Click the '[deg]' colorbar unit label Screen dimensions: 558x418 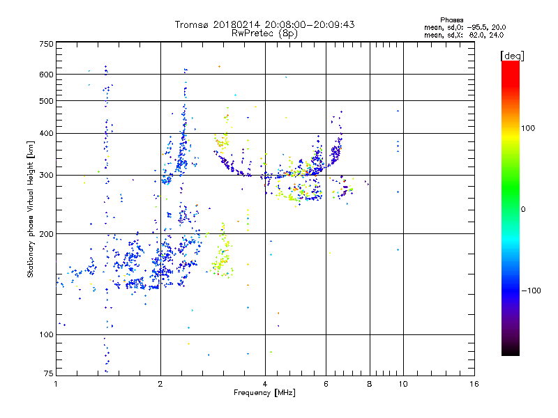(512, 56)
